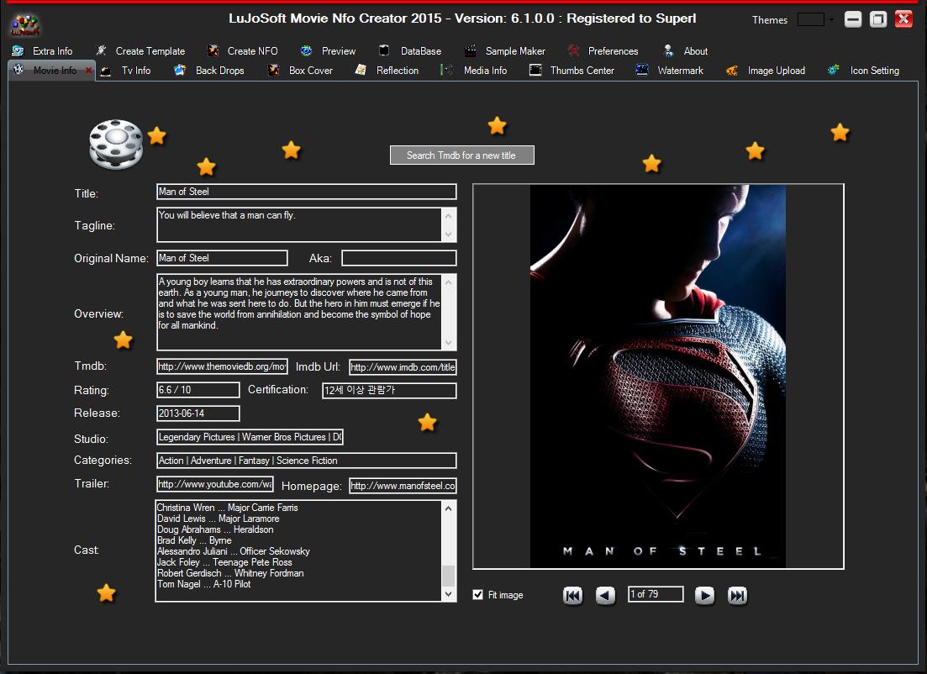
Task: Click the Tagline scrollbar up arrow
Action: pyautogui.click(x=449, y=216)
